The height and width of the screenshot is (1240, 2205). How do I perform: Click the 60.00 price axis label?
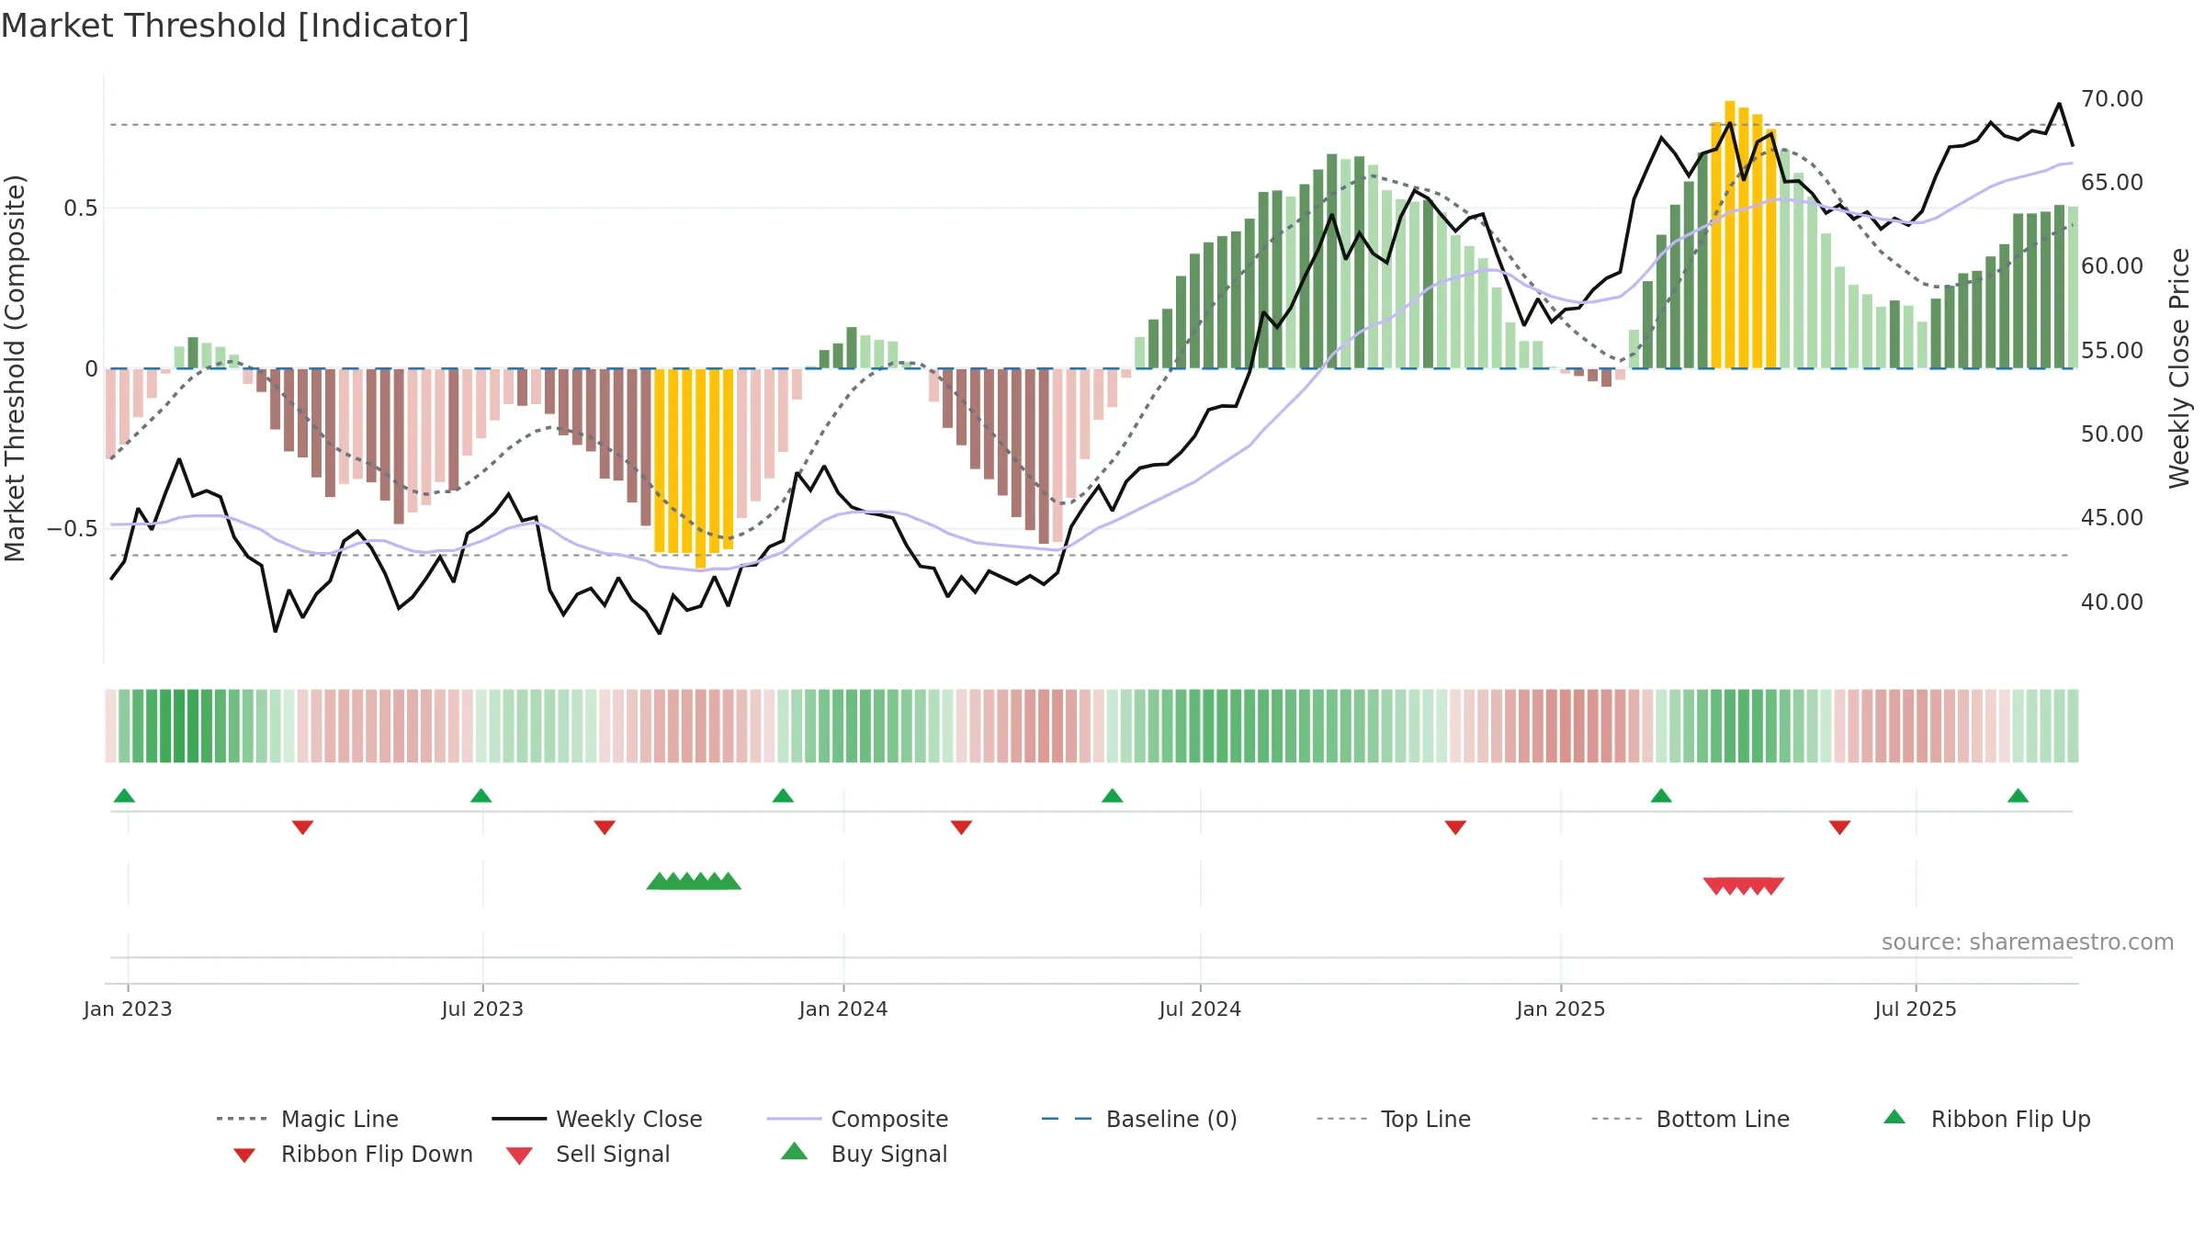pyautogui.click(x=2112, y=266)
